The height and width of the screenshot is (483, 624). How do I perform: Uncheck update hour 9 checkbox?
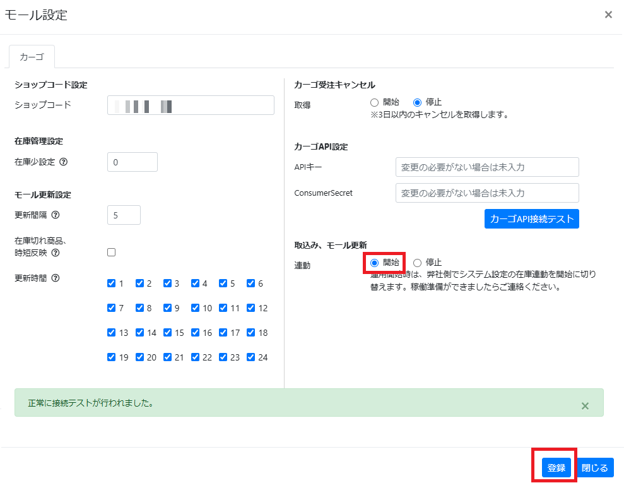tap(167, 308)
